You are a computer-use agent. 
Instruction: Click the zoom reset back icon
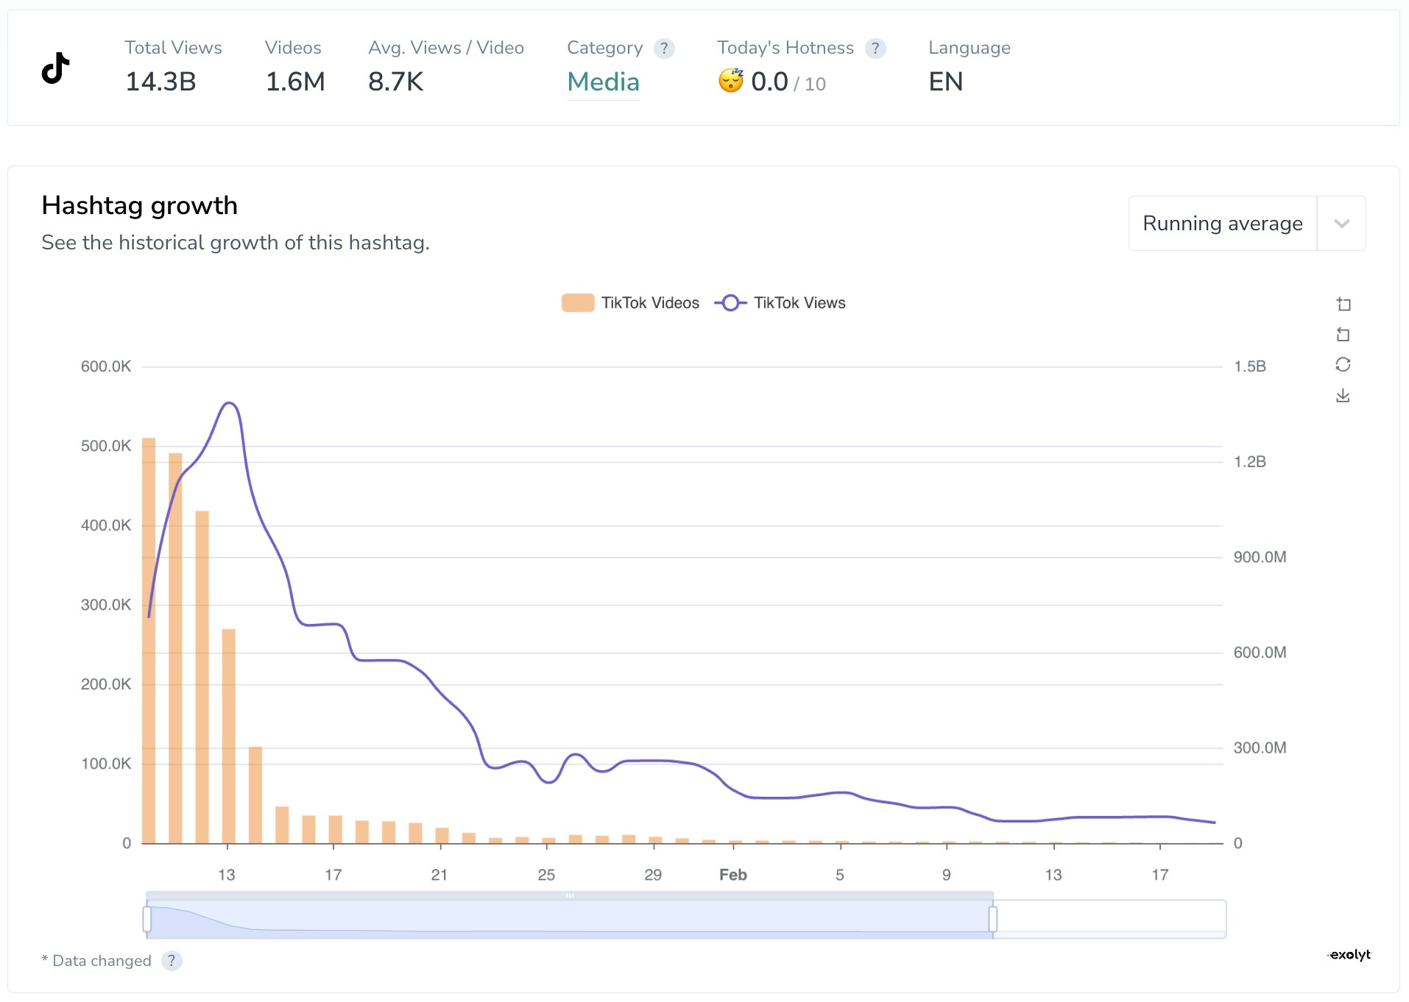1343,335
